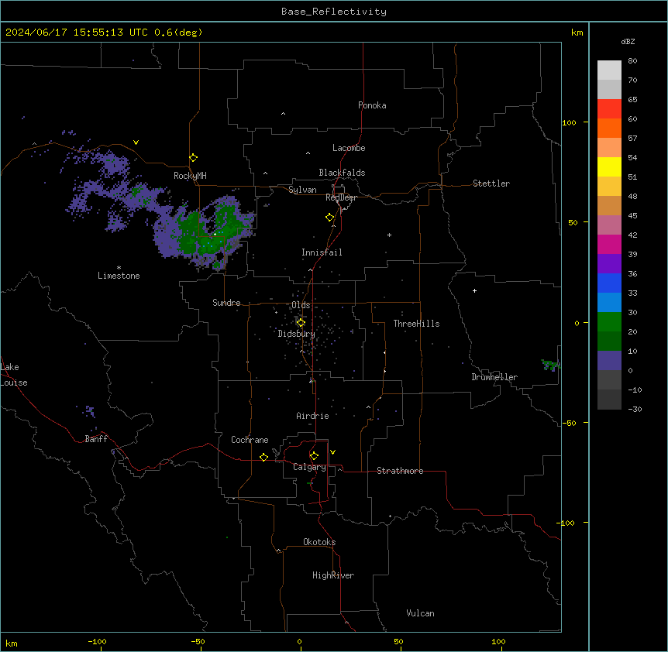Select the white plus marker north of Drumheller
Screen dimensions: 668x652
(474, 290)
